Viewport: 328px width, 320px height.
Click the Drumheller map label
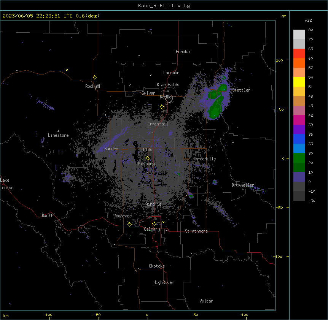243,185
